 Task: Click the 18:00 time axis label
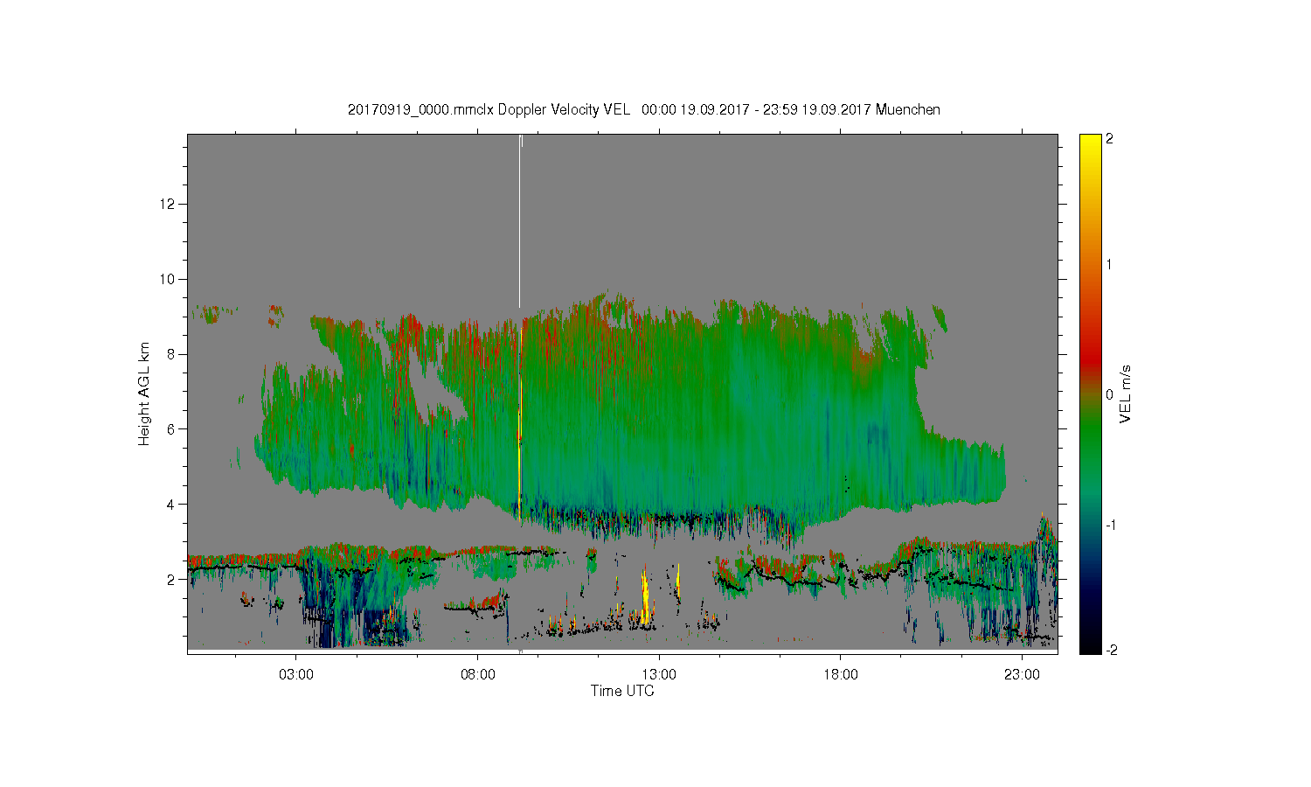pyautogui.click(x=840, y=675)
